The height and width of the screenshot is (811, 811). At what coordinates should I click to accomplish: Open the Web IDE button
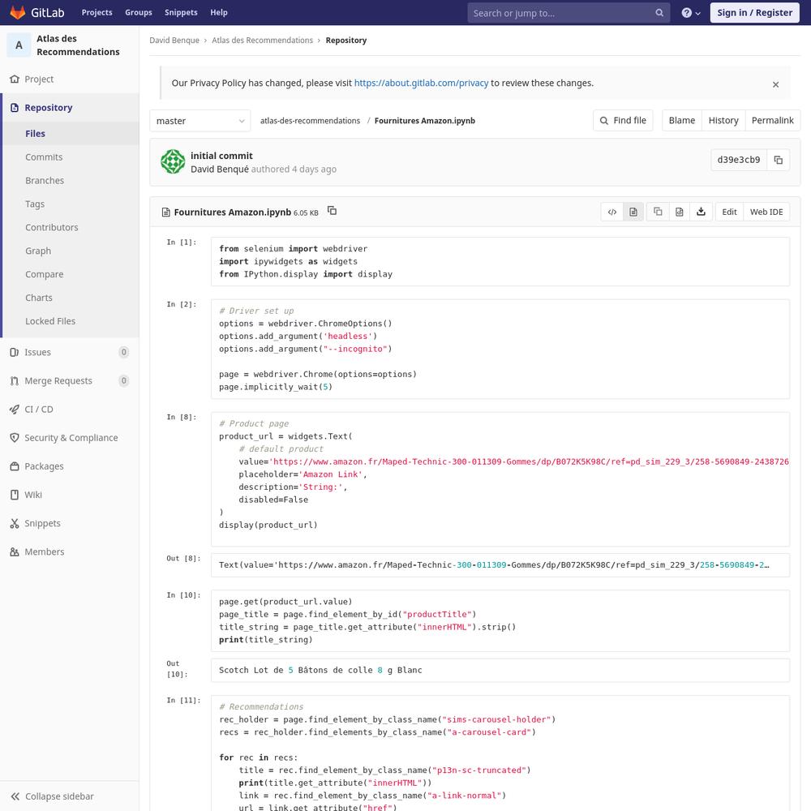[766, 212]
